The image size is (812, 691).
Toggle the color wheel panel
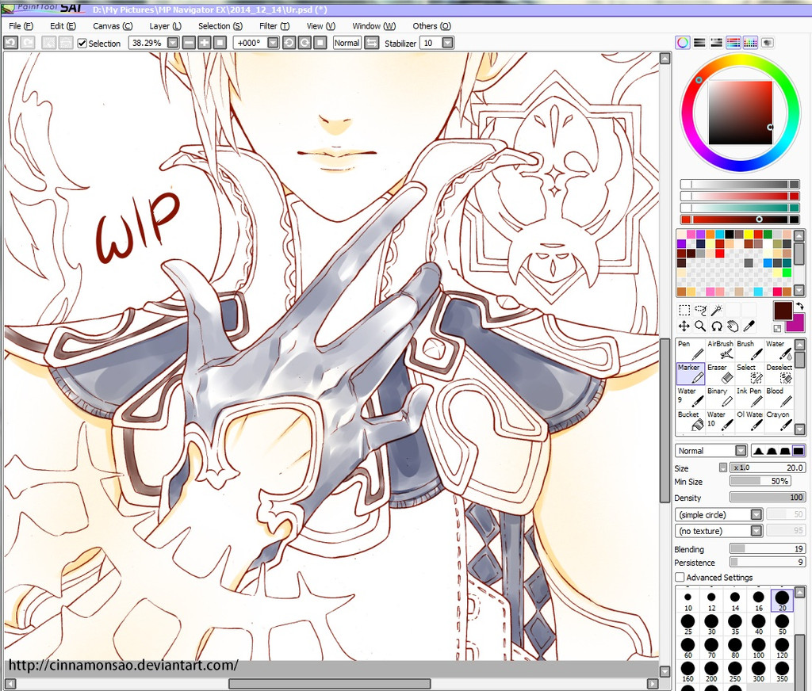[x=683, y=43]
